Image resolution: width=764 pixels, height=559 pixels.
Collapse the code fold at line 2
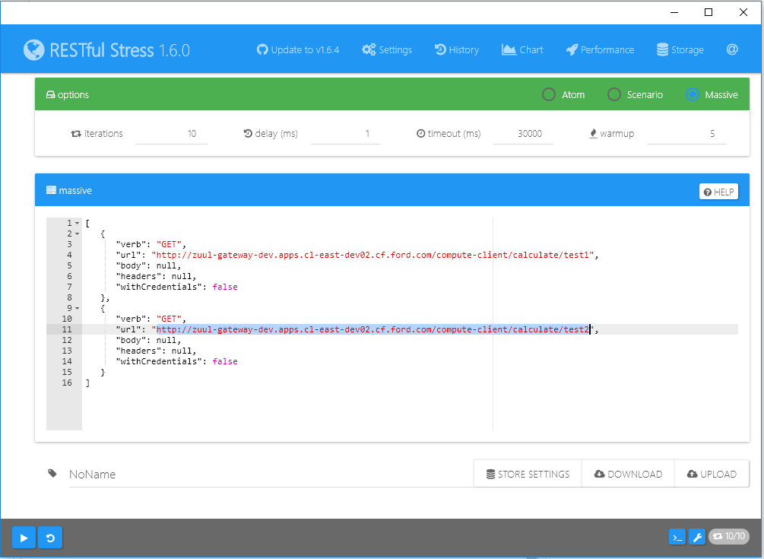tap(75, 233)
